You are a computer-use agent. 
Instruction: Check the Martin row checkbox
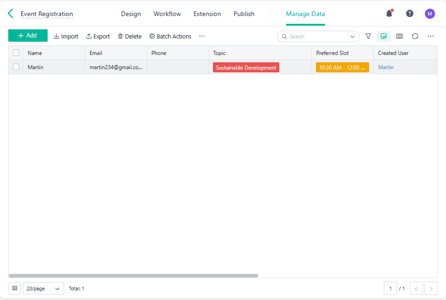[16, 67]
